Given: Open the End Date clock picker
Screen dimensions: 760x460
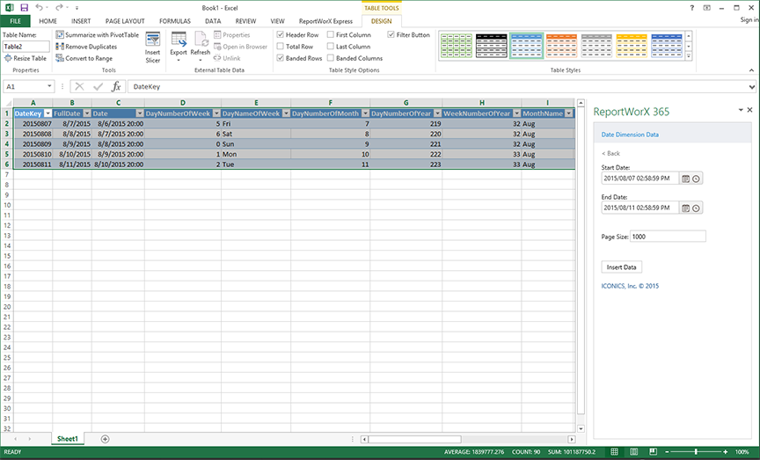Looking at the screenshot, I should (x=696, y=208).
